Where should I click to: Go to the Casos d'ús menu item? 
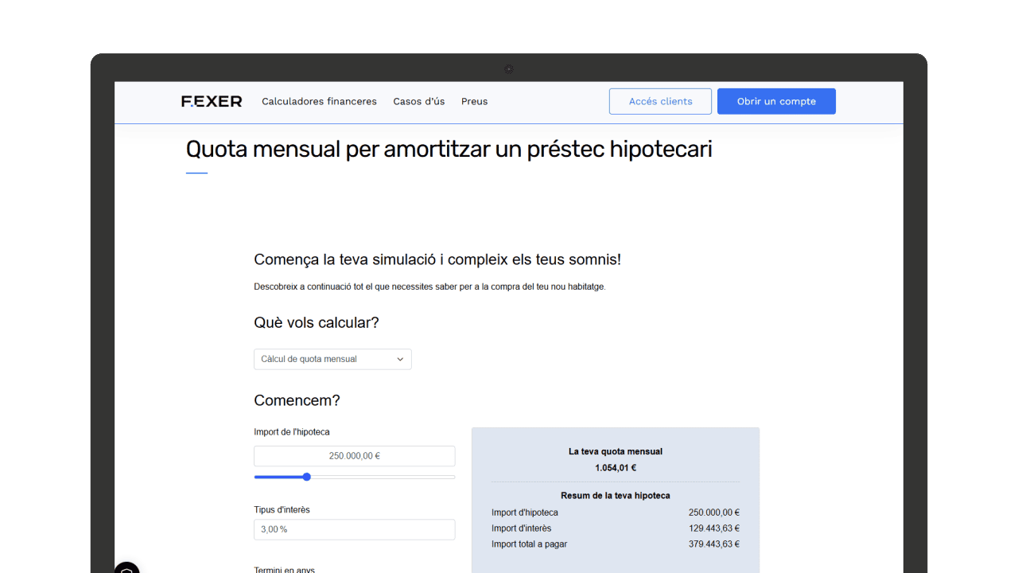418,101
